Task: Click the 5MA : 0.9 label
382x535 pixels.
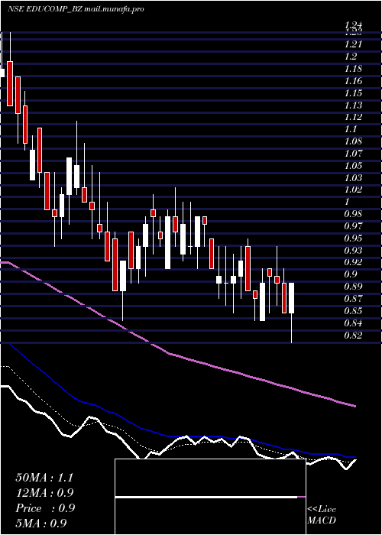Action: (x=41, y=524)
